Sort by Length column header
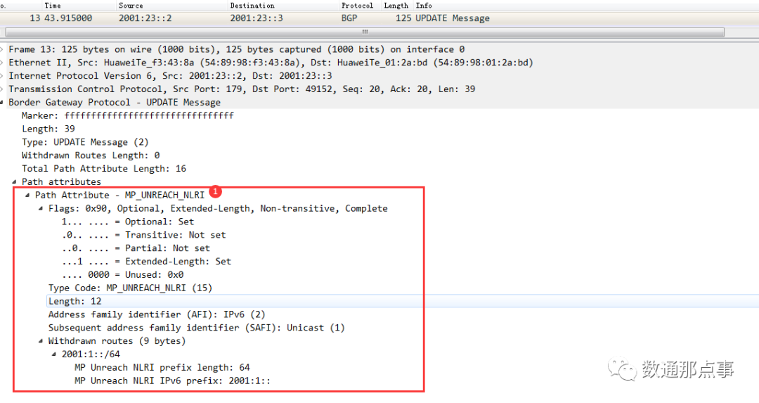The image size is (759, 403). 396,6
